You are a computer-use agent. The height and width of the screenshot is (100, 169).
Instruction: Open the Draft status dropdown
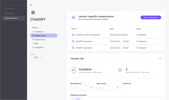(36, 57)
